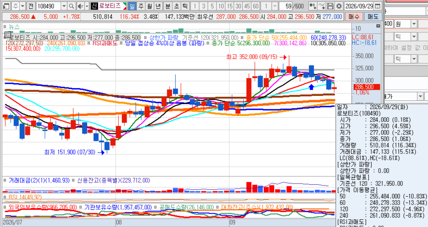Expand the stock code 108490 dropdown
The height and width of the screenshot is (227, 428).
click(x=64, y=6)
